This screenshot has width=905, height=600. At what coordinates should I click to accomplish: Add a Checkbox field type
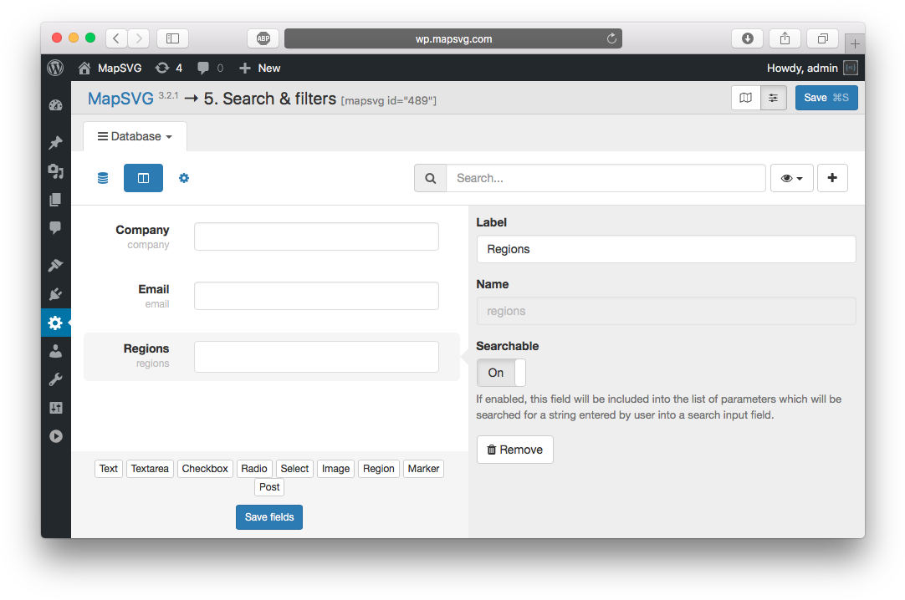205,468
